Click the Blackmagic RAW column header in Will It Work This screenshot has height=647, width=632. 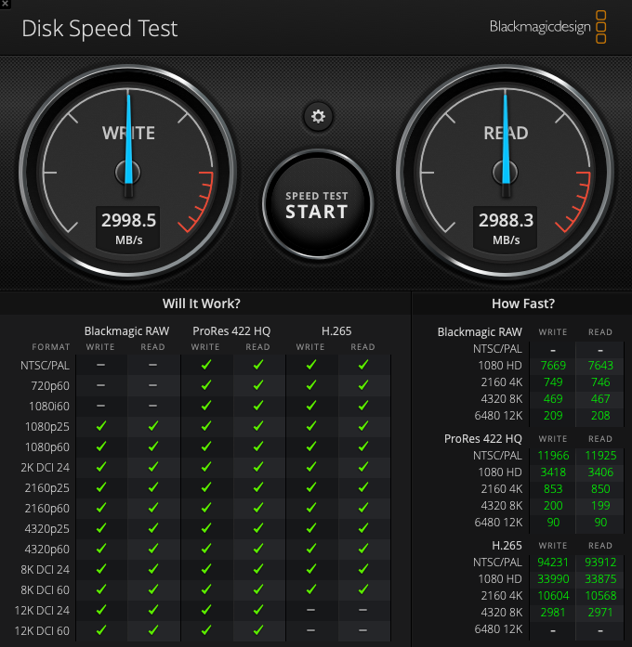coord(126,331)
